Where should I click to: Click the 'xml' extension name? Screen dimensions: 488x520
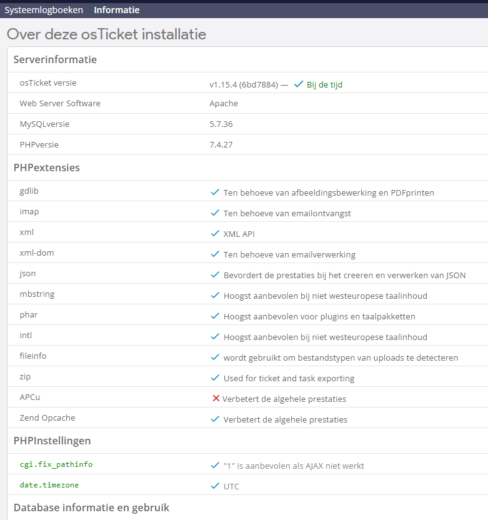pos(26,232)
